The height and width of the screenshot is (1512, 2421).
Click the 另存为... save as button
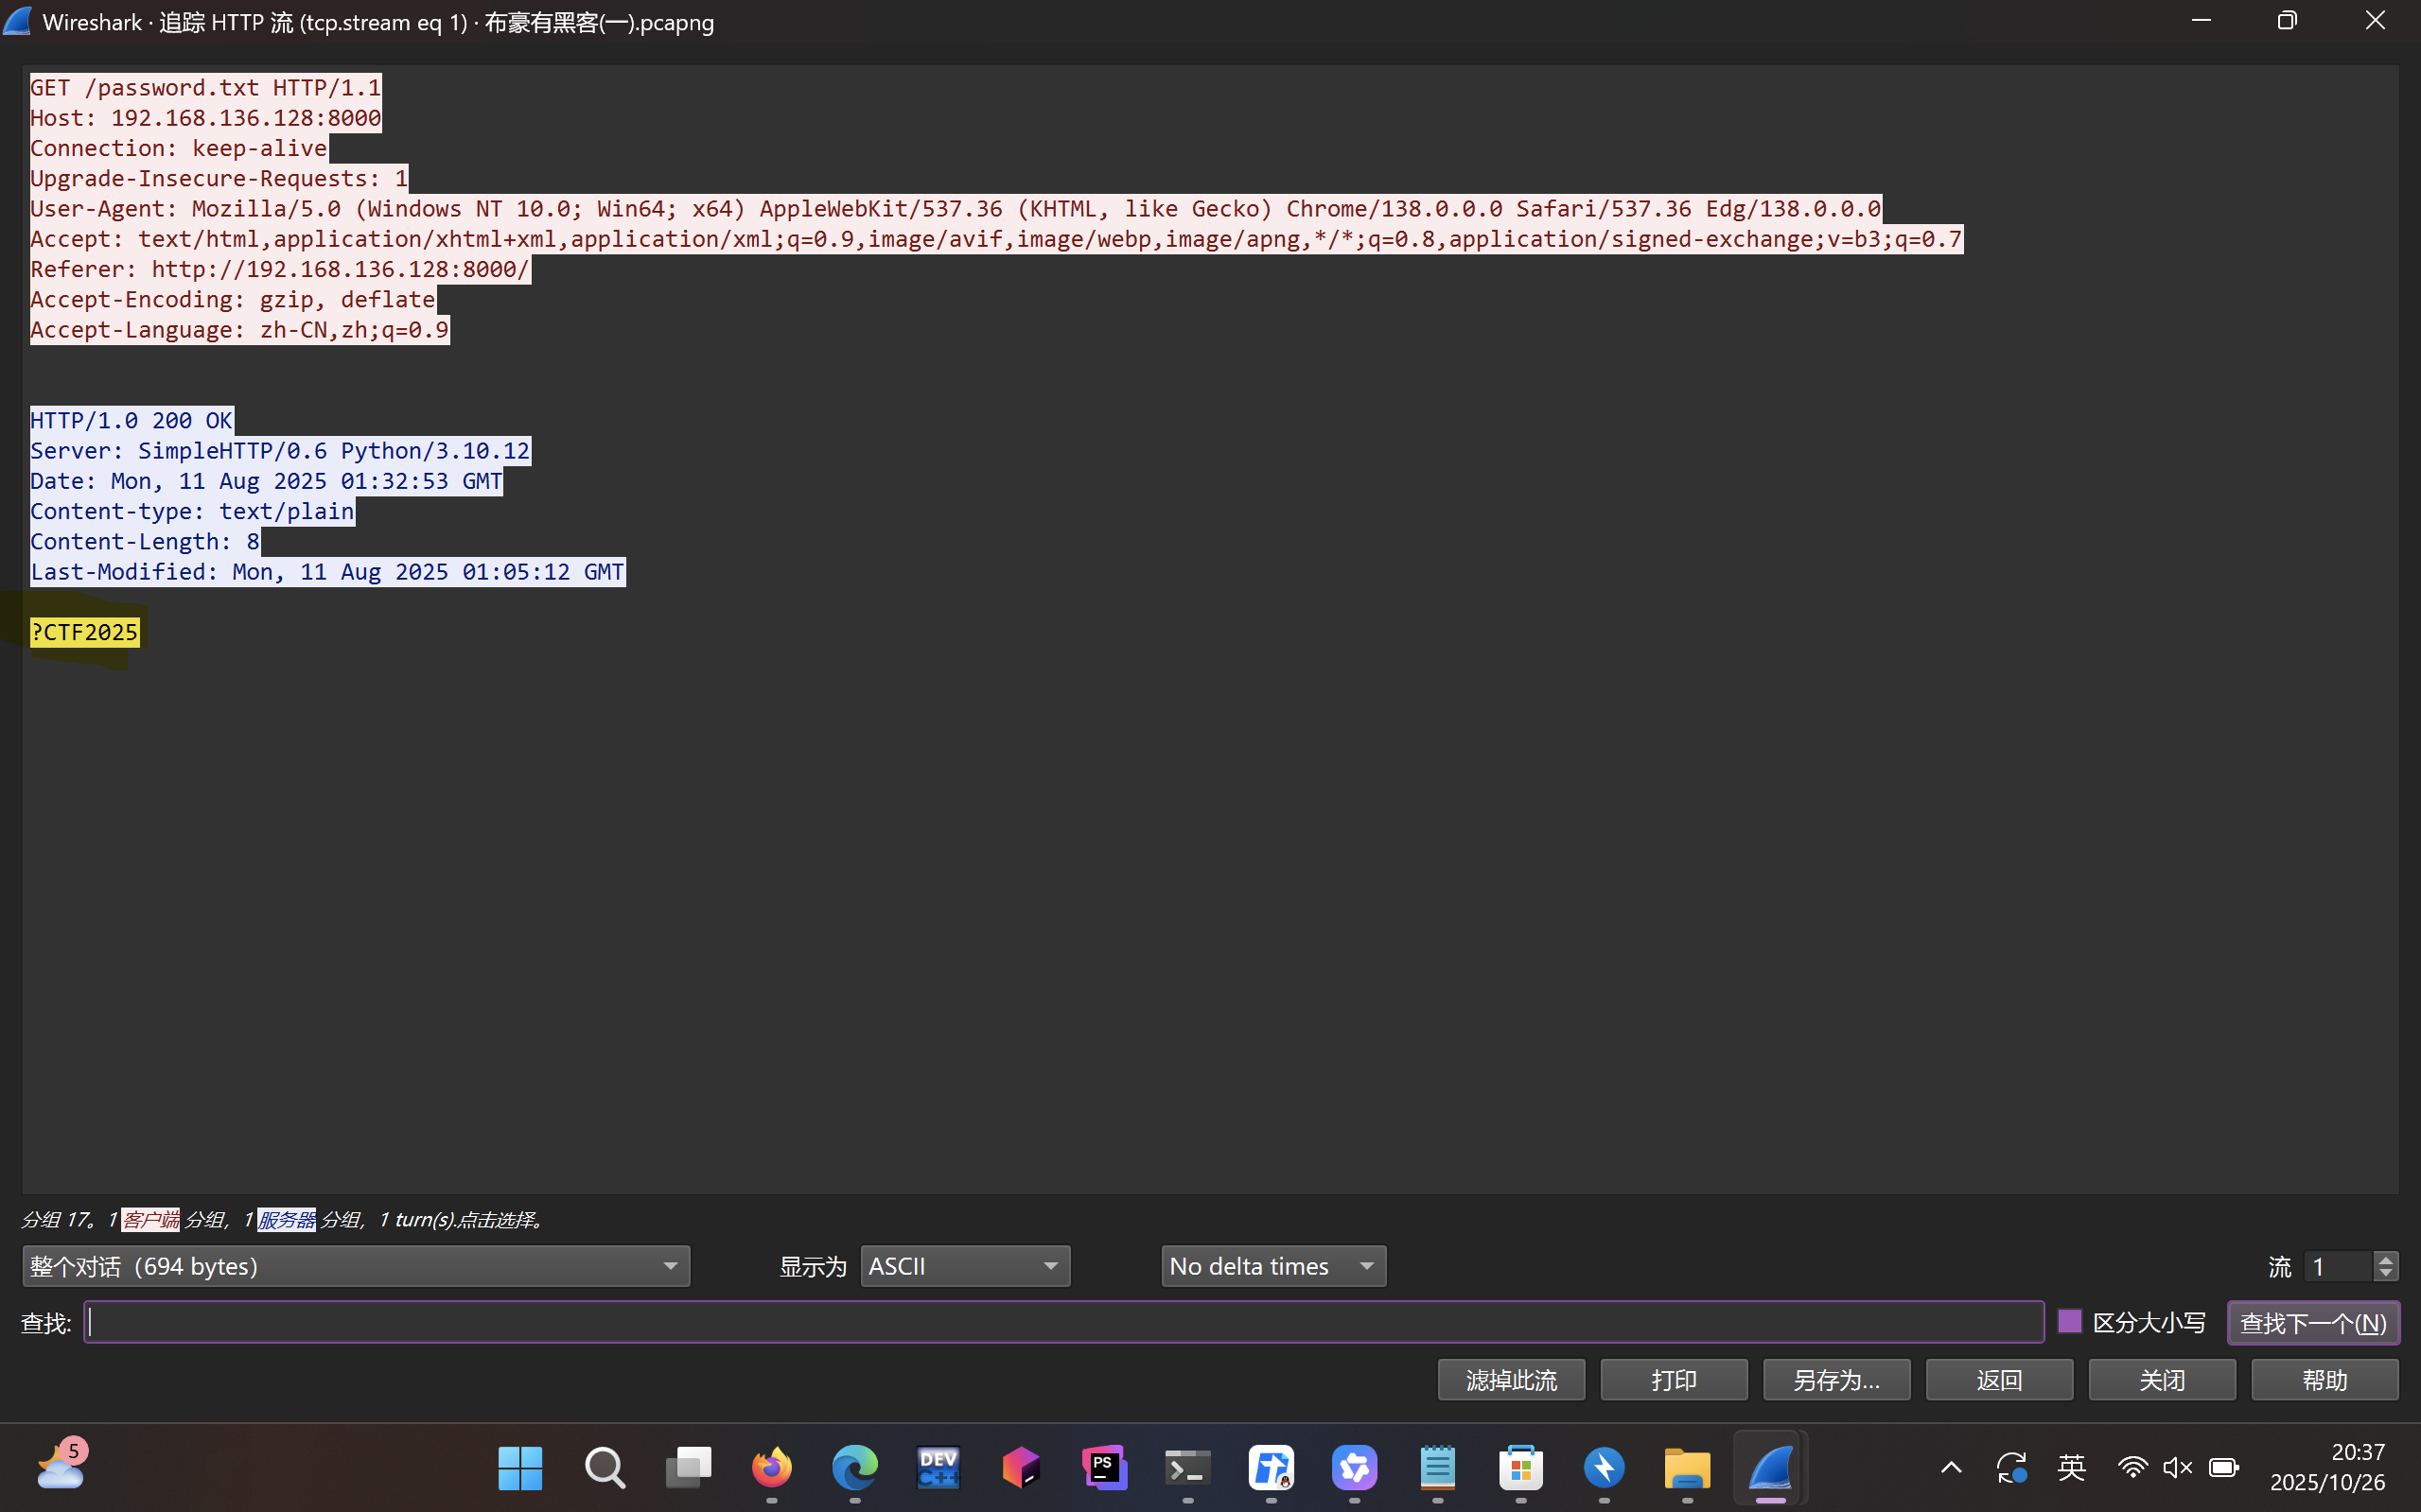click(1836, 1380)
